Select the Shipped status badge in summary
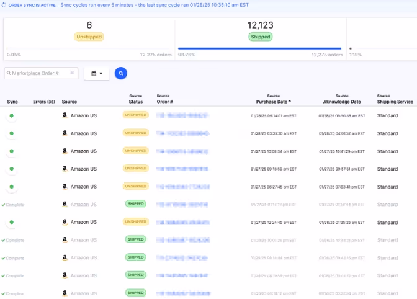 tap(261, 37)
